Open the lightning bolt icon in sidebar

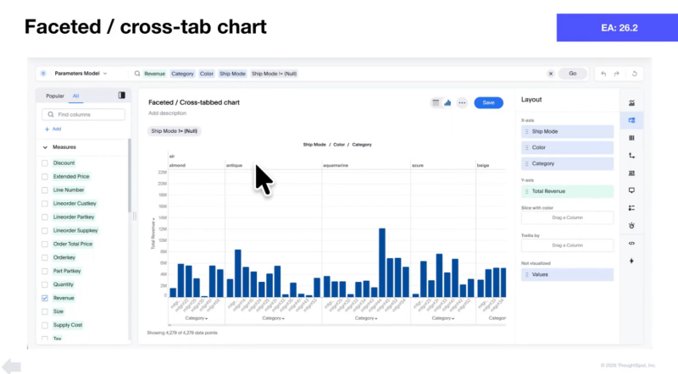(x=631, y=261)
